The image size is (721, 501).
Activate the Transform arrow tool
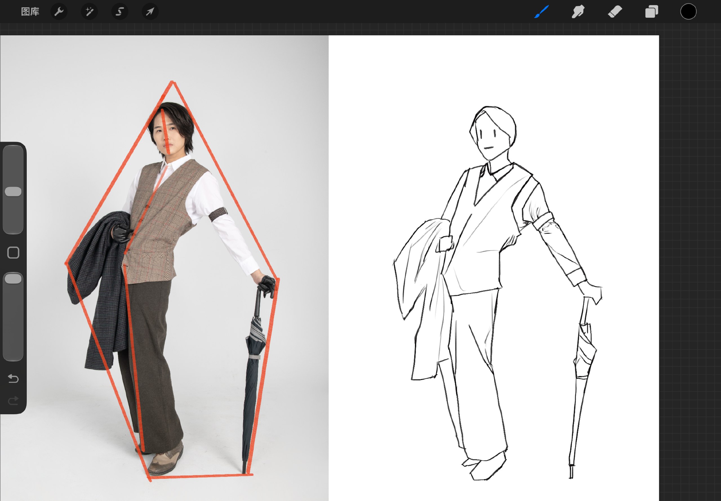[x=150, y=12]
